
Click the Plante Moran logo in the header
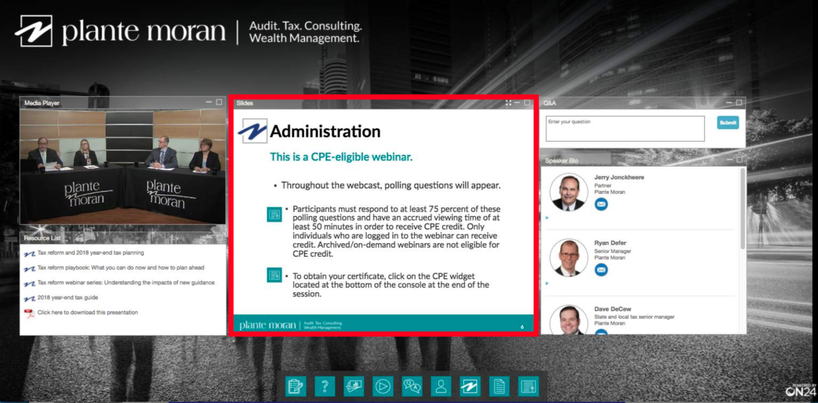click(120, 31)
